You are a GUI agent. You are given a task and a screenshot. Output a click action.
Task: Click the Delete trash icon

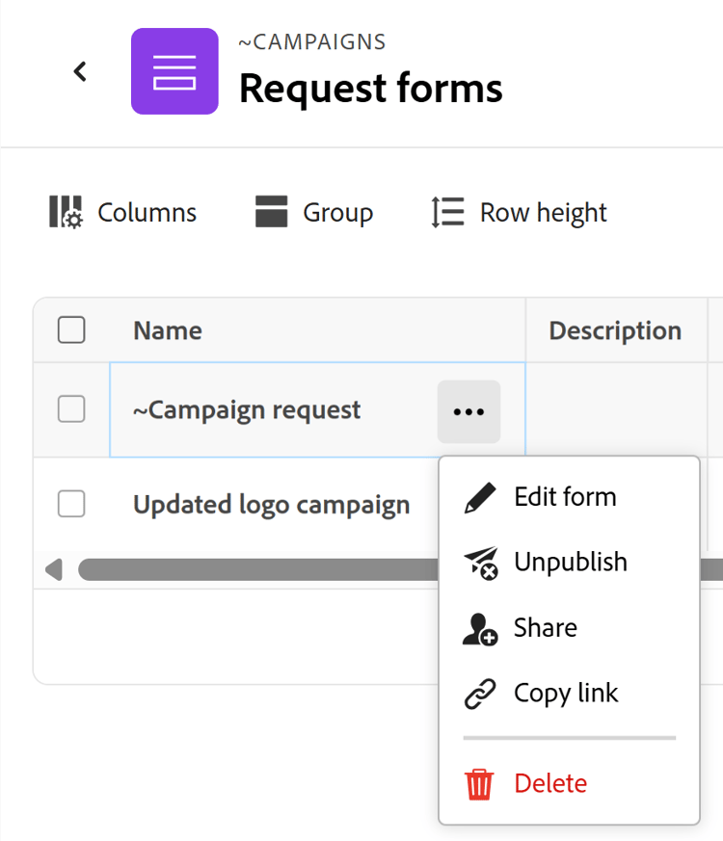478,783
